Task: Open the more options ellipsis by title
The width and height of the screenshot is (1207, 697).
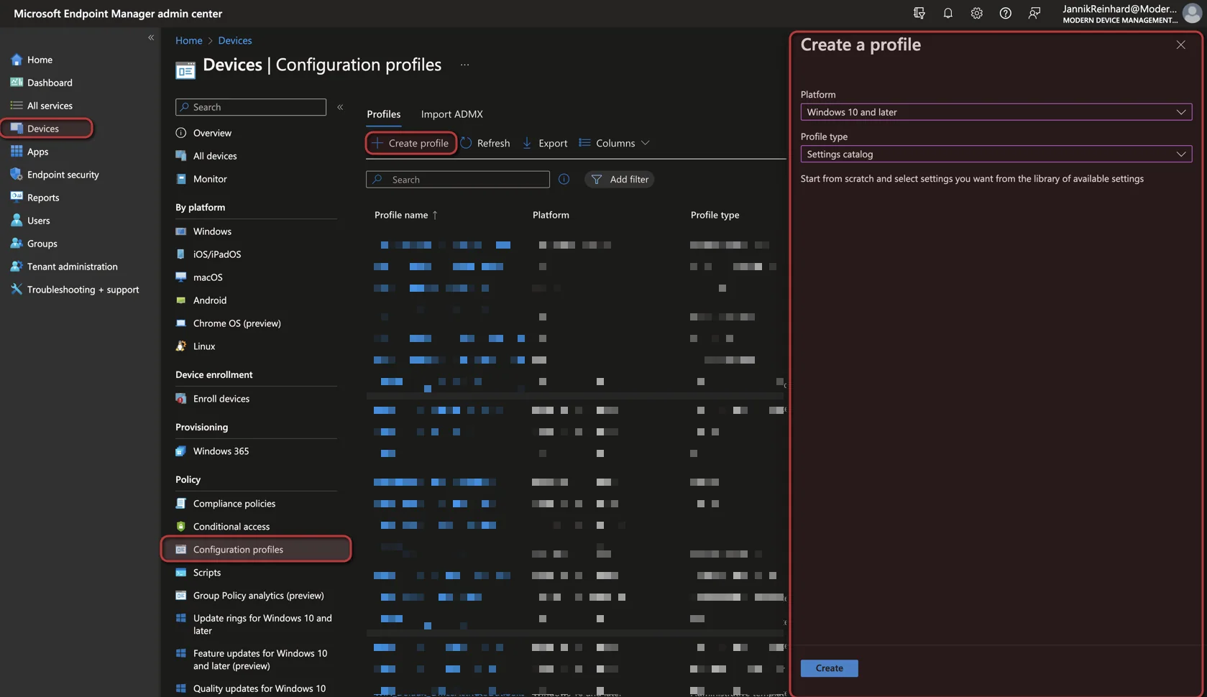Action: (x=464, y=65)
